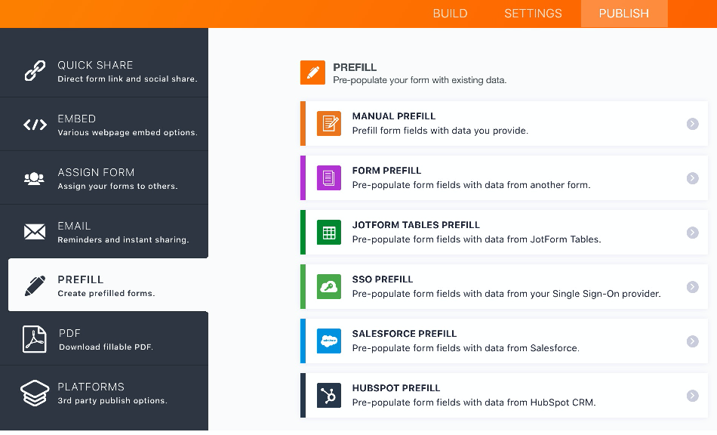Click the Assign Form people icon

[35, 178]
